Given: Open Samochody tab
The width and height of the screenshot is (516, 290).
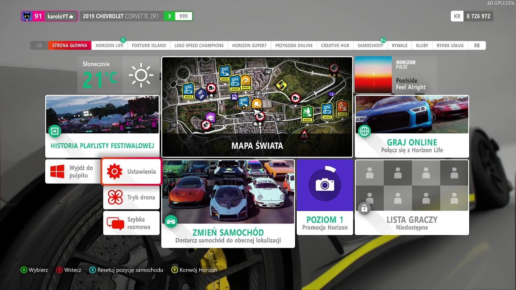Looking at the screenshot, I should 370,46.
